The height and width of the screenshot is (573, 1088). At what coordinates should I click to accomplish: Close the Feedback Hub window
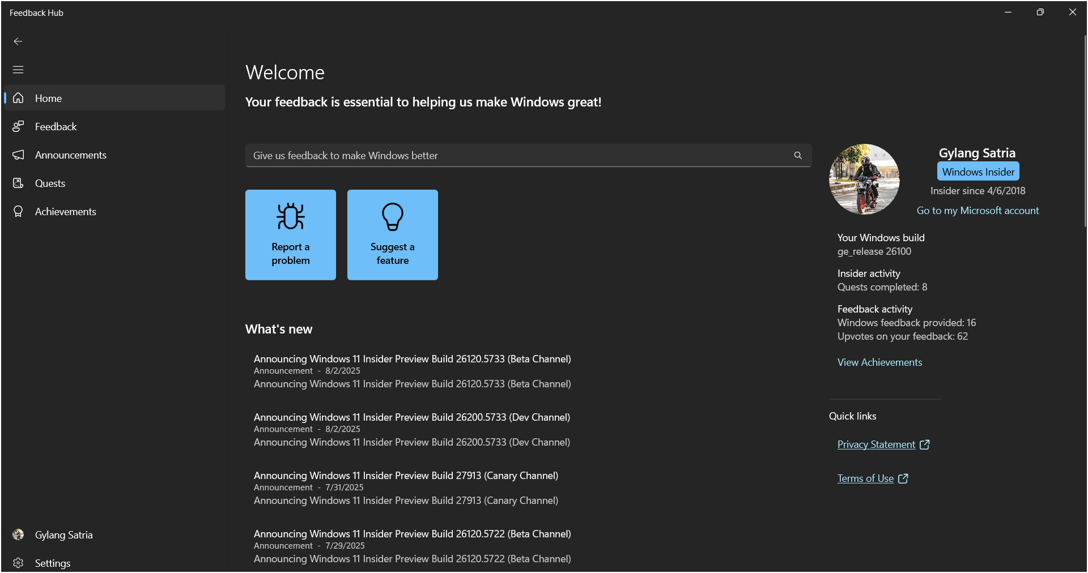point(1073,12)
